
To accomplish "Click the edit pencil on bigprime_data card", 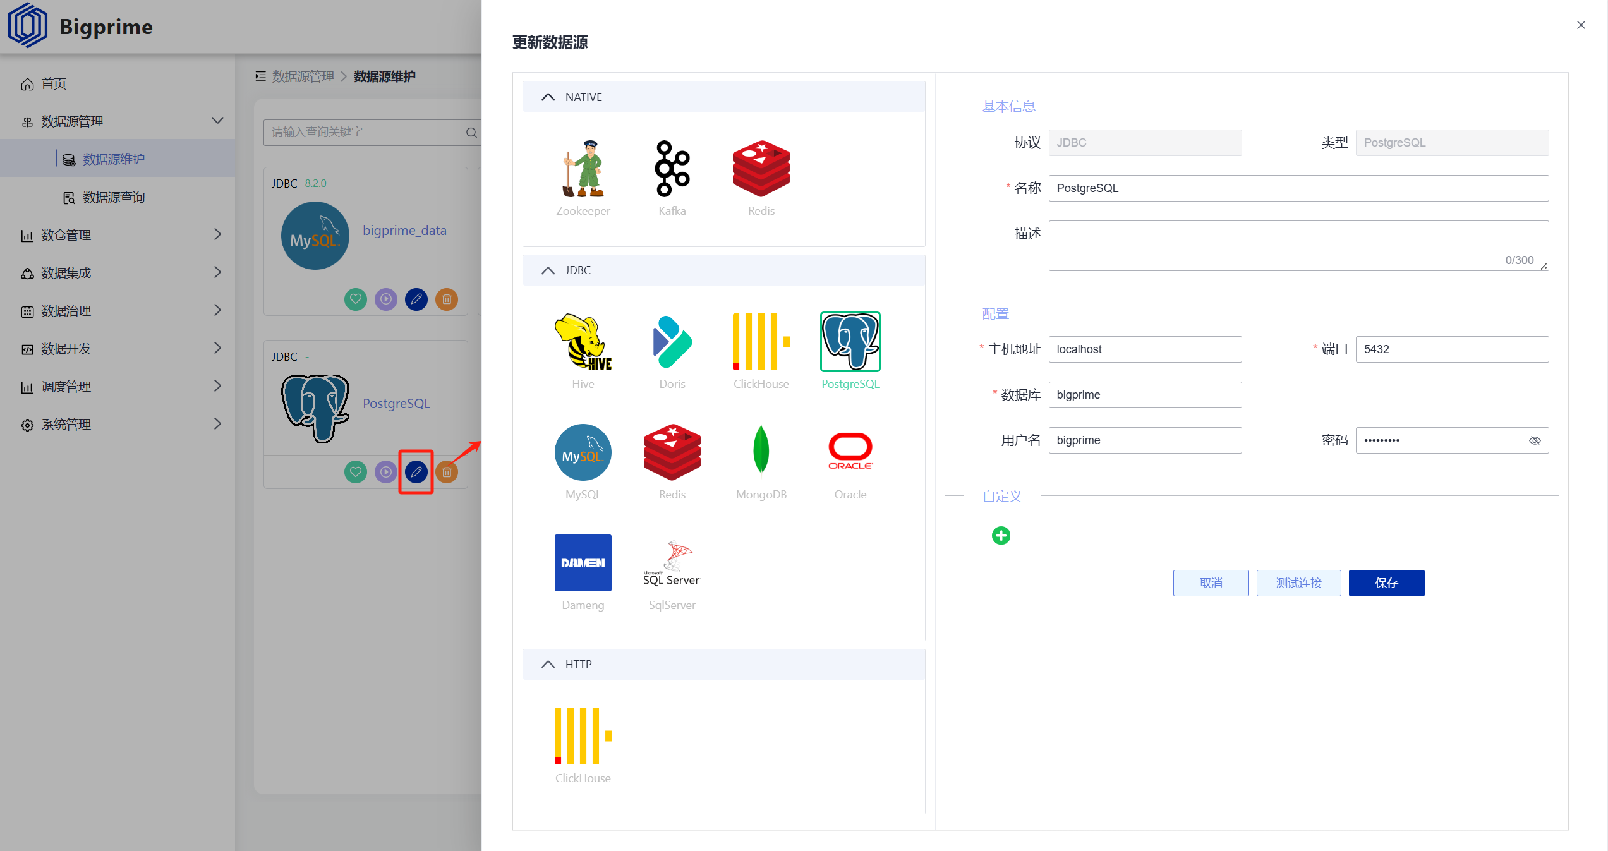I will tap(416, 299).
